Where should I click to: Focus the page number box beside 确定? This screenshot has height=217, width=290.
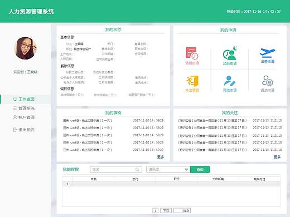point(177,210)
